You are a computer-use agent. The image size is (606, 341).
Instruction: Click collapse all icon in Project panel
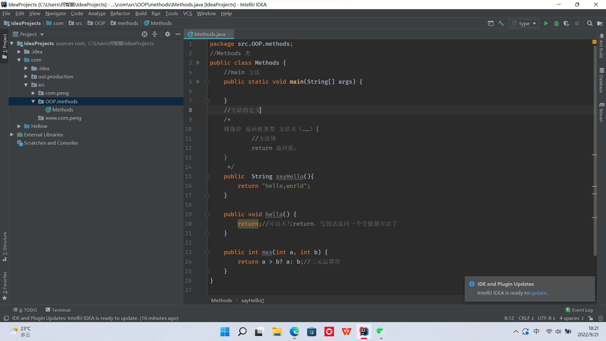[x=155, y=34]
